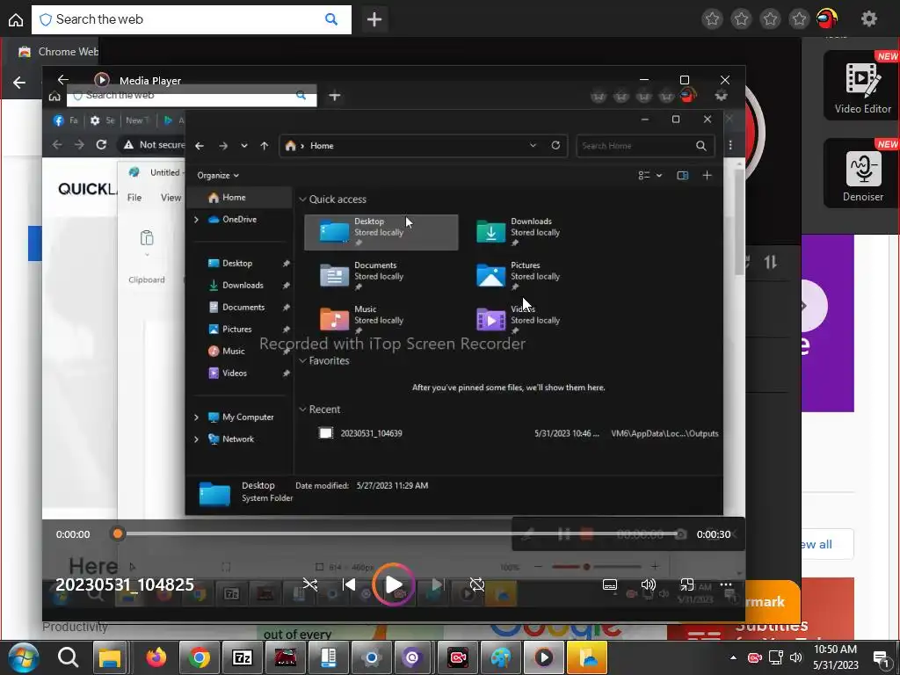The width and height of the screenshot is (900, 675).
Task: Open the Video Editor tool
Action: [x=862, y=86]
